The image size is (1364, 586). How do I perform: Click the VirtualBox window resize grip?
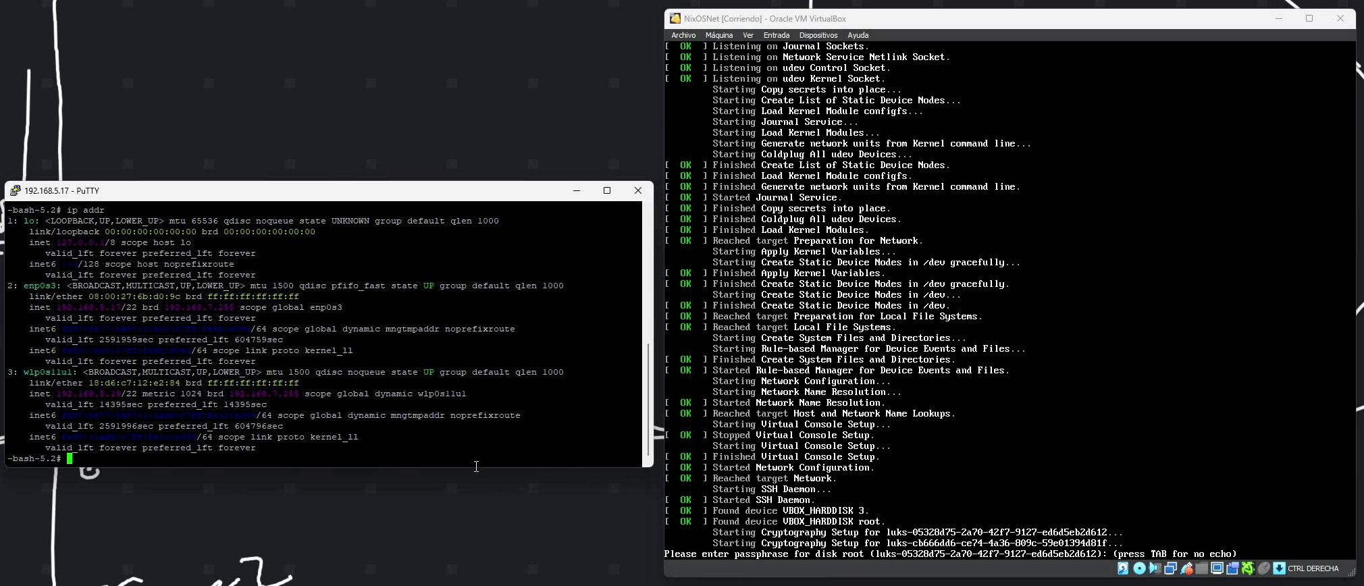(1351, 572)
